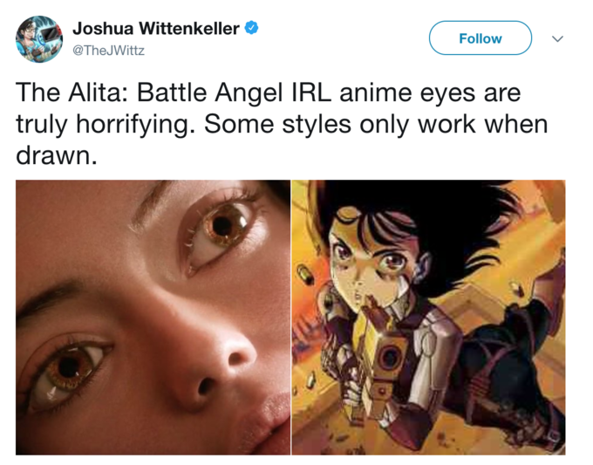The height and width of the screenshot is (465, 593).
Task: Click the tweet text about anime eyes
Action: (x=282, y=124)
